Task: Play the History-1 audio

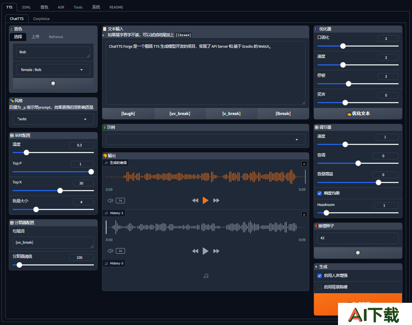Action: 206,251
